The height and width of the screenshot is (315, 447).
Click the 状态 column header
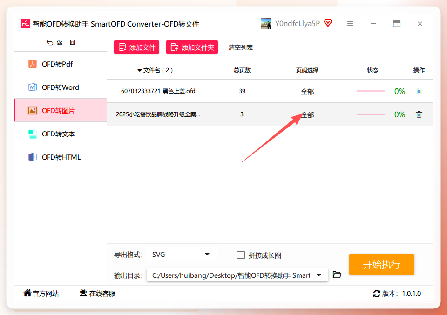point(372,70)
